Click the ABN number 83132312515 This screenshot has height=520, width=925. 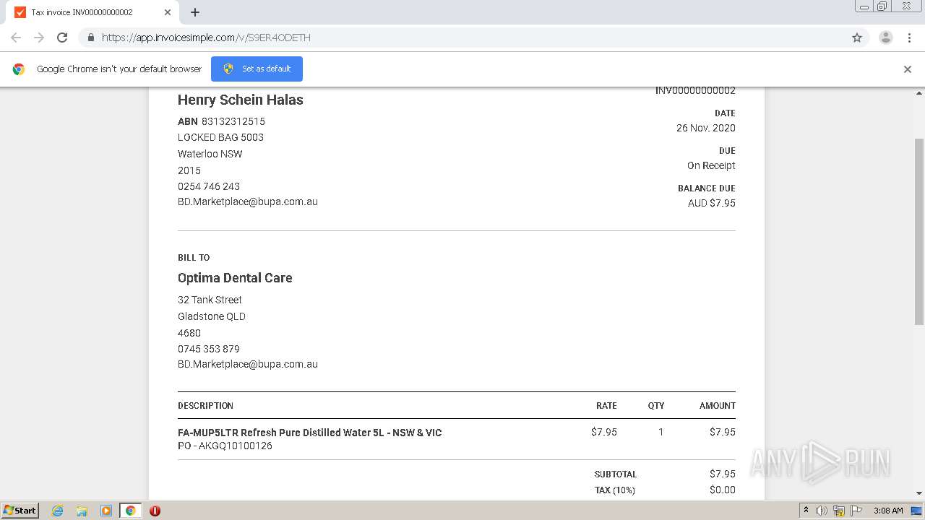coord(233,121)
